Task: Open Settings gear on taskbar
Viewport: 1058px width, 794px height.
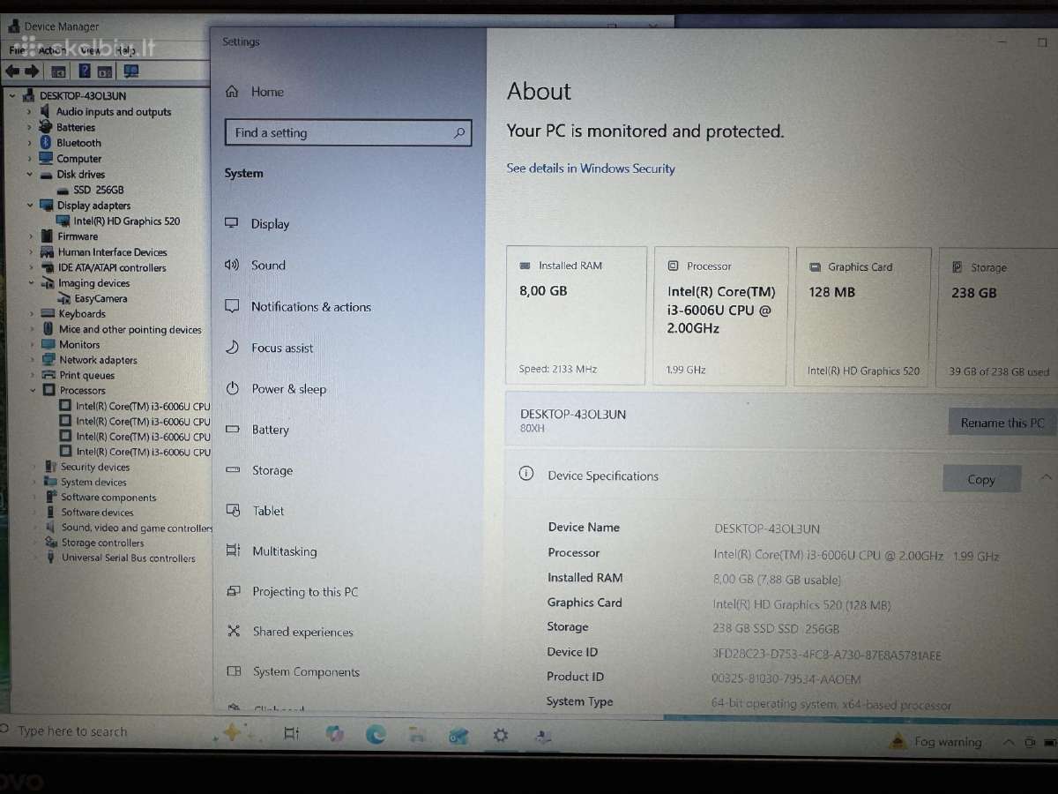Action: tap(501, 734)
